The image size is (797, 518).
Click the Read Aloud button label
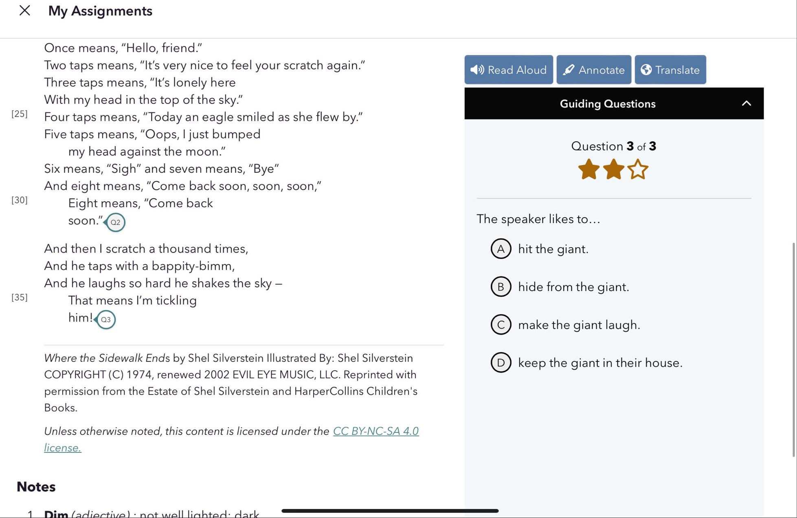tap(517, 70)
